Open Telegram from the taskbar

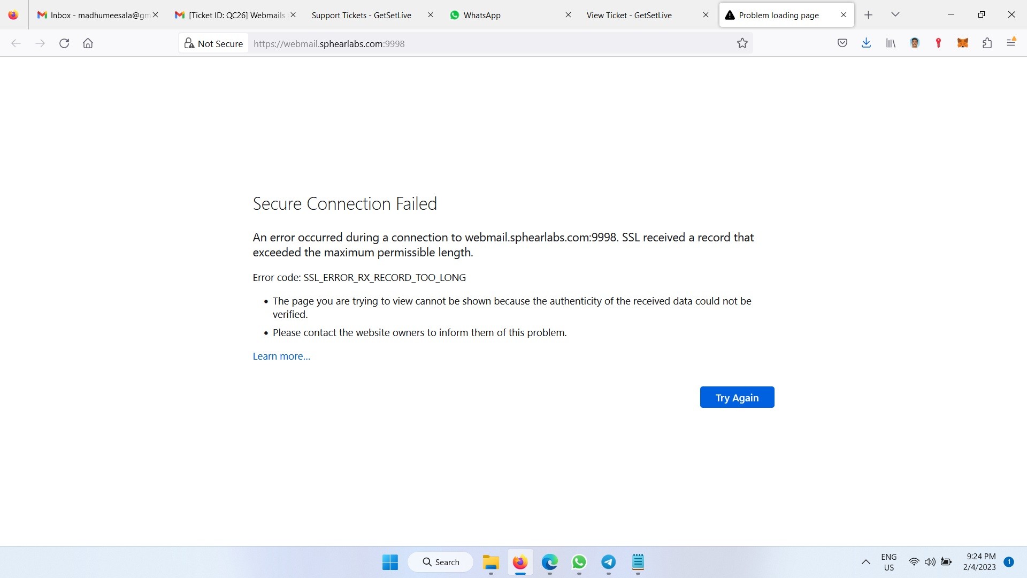coord(608,562)
